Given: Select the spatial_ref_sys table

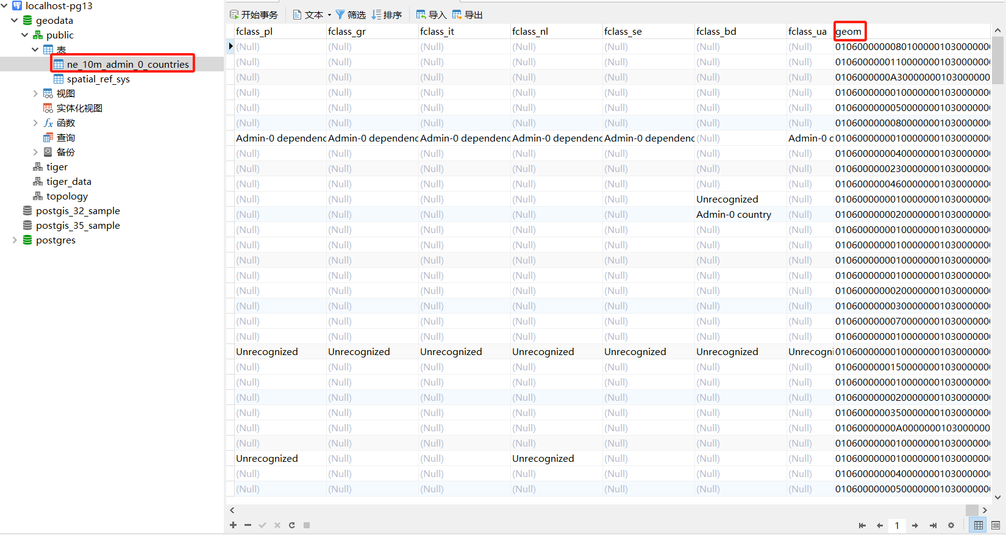Looking at the screenshot, I should click(x=98, y=79).
